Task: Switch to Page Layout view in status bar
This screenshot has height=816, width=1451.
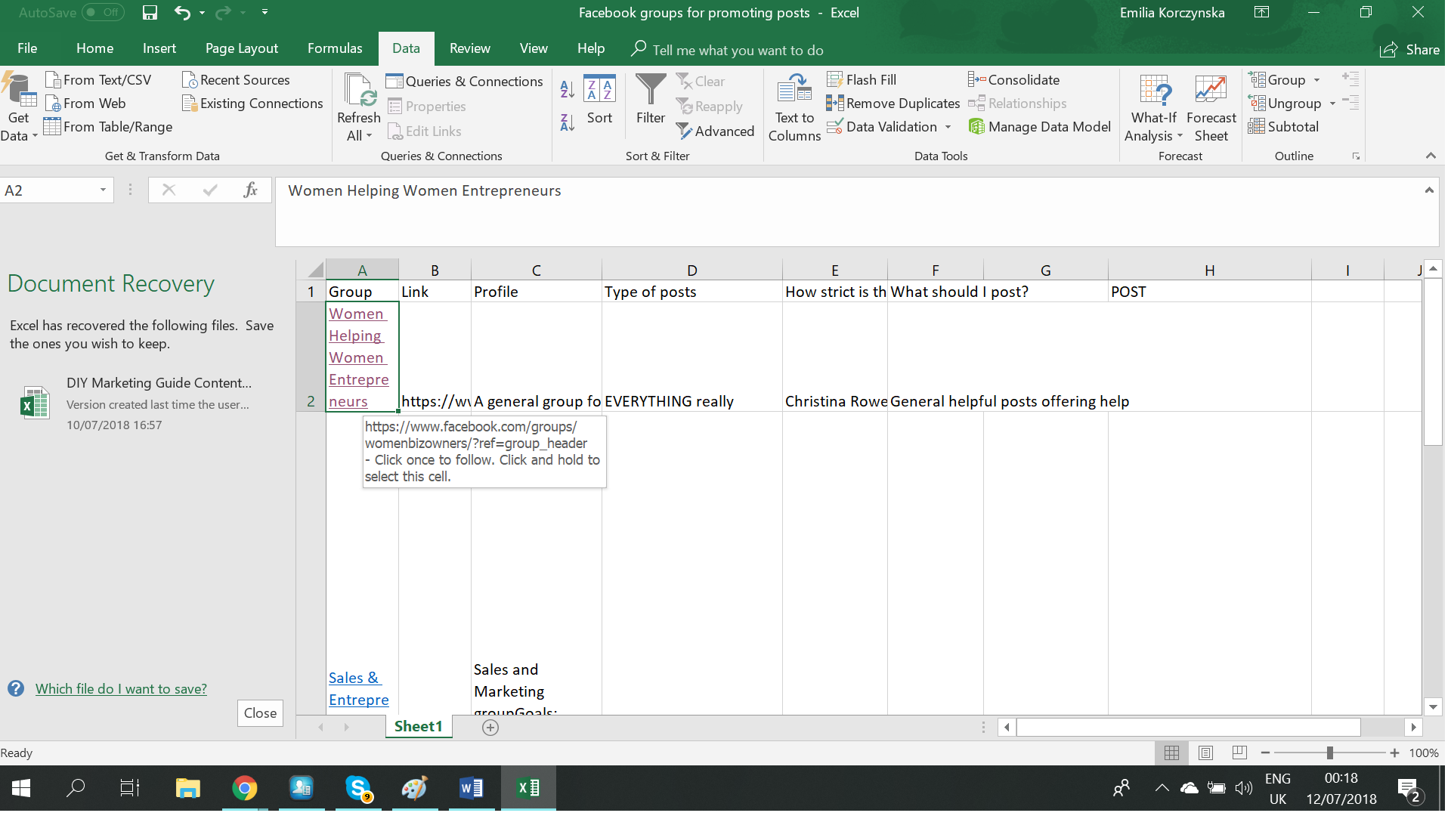Action: [x=1206, y=753]
